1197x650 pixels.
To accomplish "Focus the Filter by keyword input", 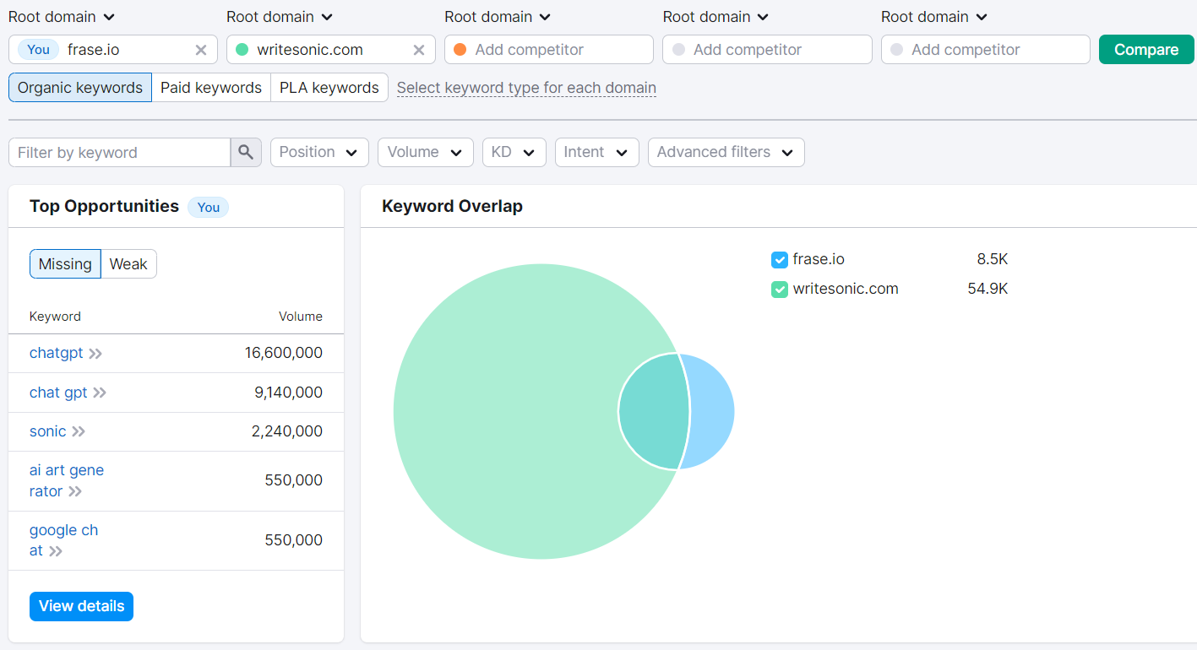I will click(x=119, y=153).
